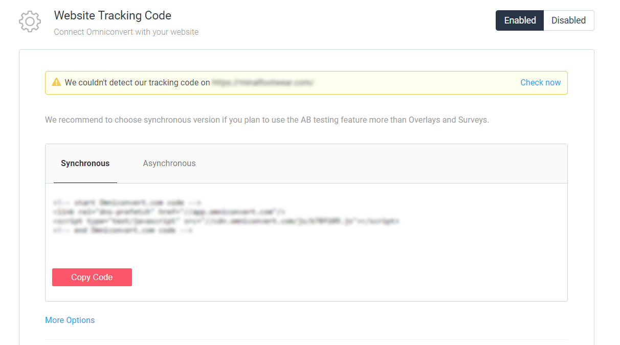Select the Synchronous tab

click(85, 164)
